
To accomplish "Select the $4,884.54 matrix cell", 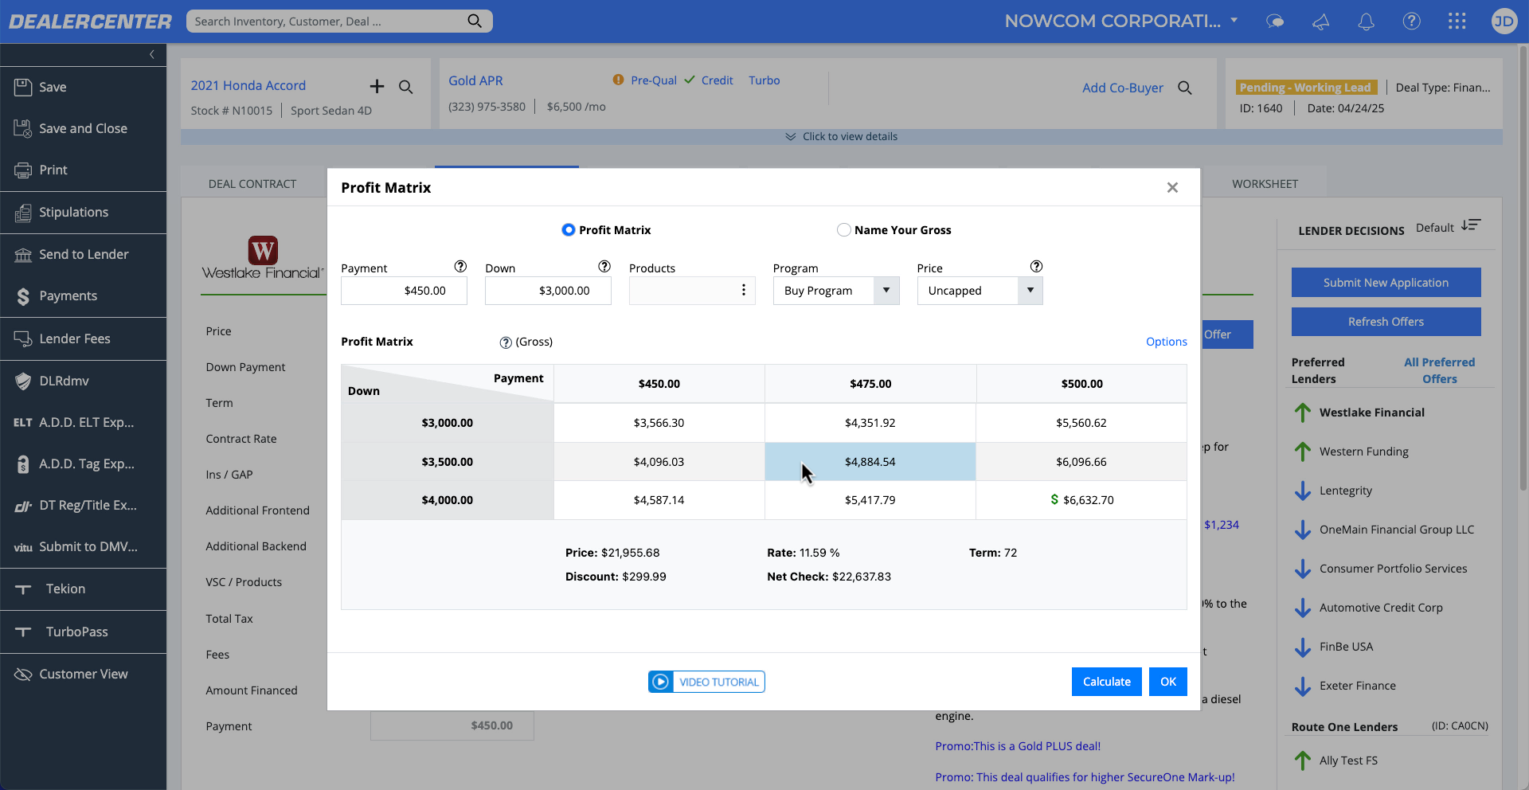I will tap(870, 462).
